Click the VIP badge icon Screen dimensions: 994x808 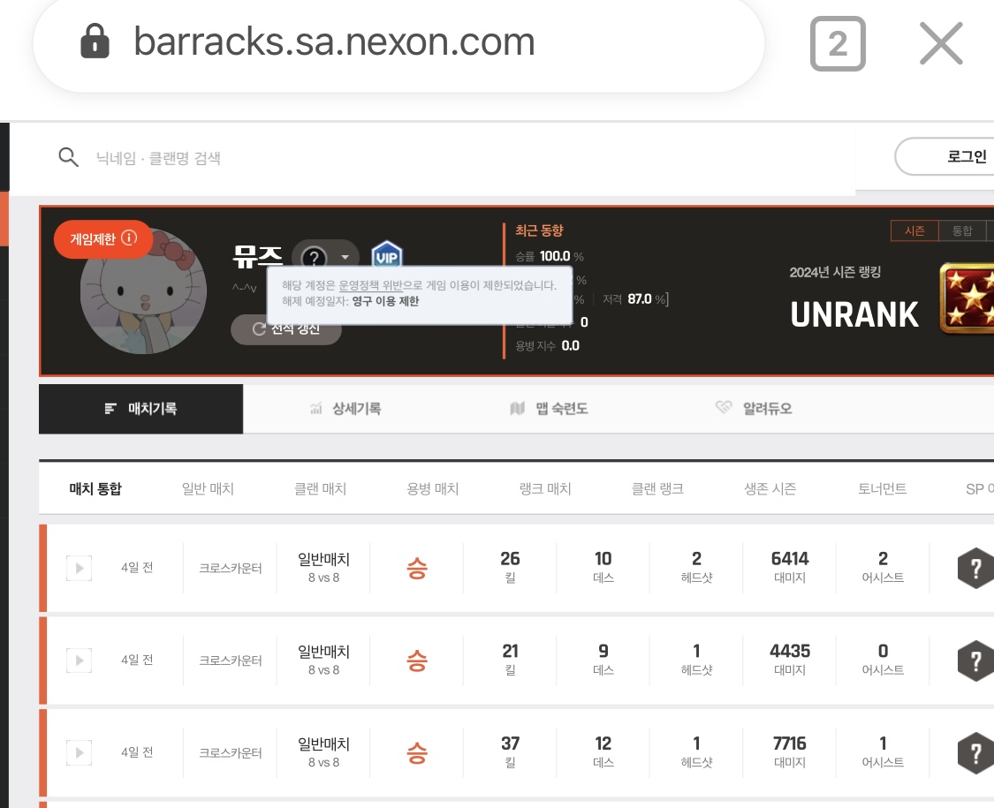386,257
